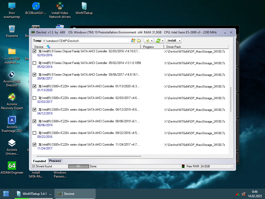Select Win SDI installed folder icon

(12, 56)
